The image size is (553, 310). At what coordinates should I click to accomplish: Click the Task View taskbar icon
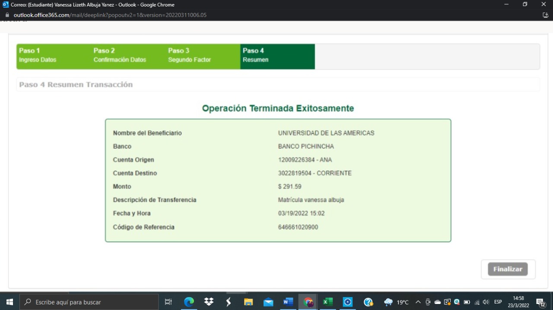[x=168, y=302]
